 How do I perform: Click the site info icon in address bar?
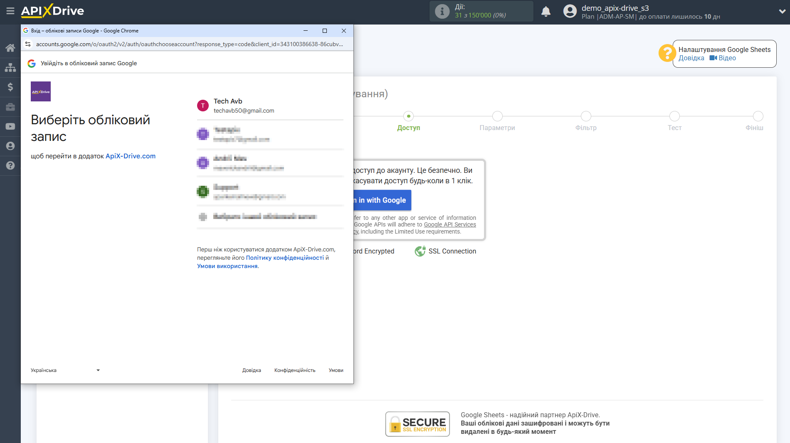28,44
